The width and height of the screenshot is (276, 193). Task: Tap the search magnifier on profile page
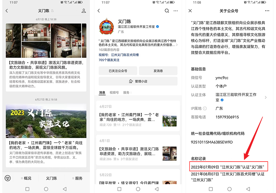point(167,11)
